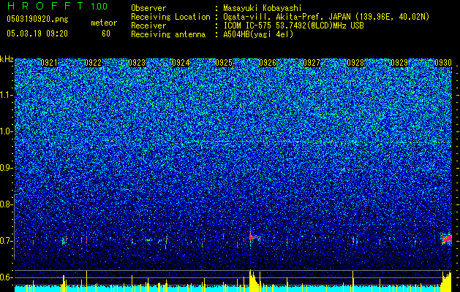This screenshot has height=292, width=460.
Task: Select the filename 0503190920.png
Action: (x=37, y=19)
